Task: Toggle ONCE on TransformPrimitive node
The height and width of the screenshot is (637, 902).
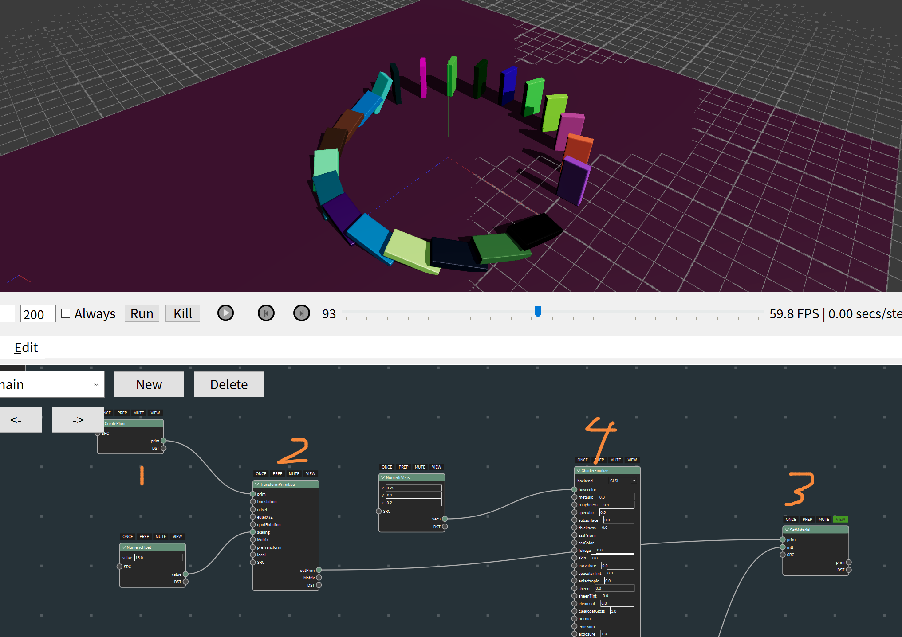Action: click(x=261, y=473)
